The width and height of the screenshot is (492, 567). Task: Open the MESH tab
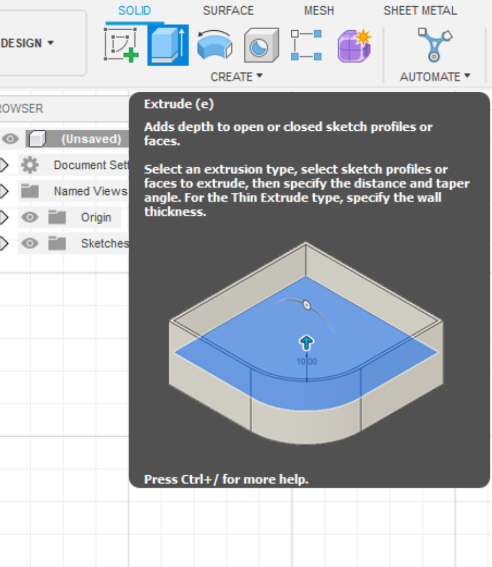319,10
